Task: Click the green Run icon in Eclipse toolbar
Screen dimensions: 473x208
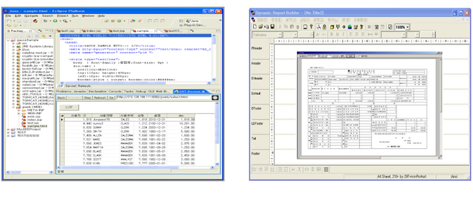Action: [x=55, y=21]
